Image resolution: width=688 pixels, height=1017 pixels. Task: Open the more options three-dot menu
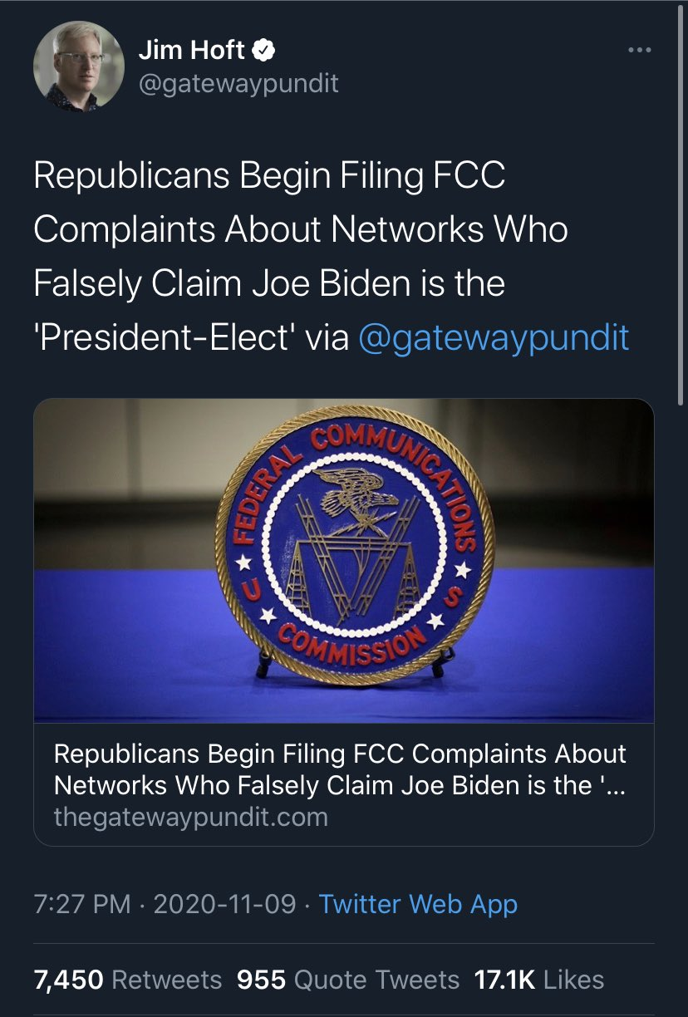(639, 51)
